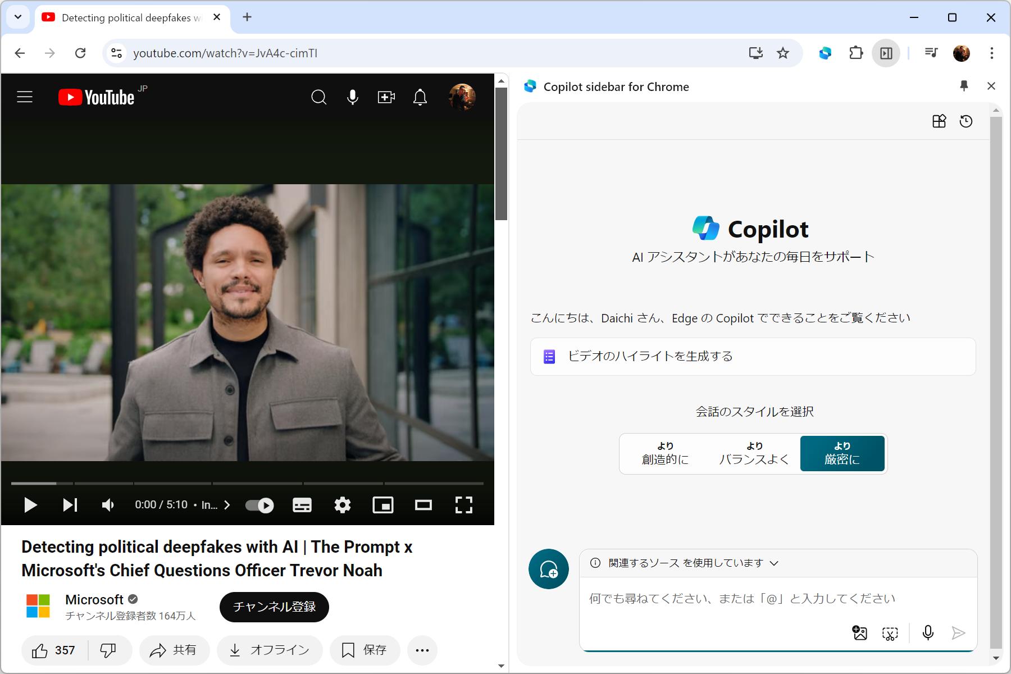This screenshot has height=674, width=1011.
Task: Click the Copilot send arrow
Action: (958, 634)
